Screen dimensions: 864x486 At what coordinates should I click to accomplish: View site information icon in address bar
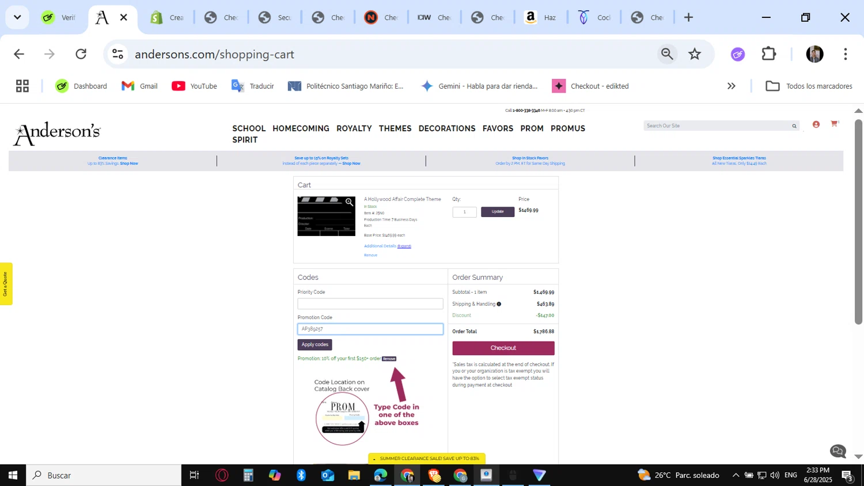coord(118,54)
